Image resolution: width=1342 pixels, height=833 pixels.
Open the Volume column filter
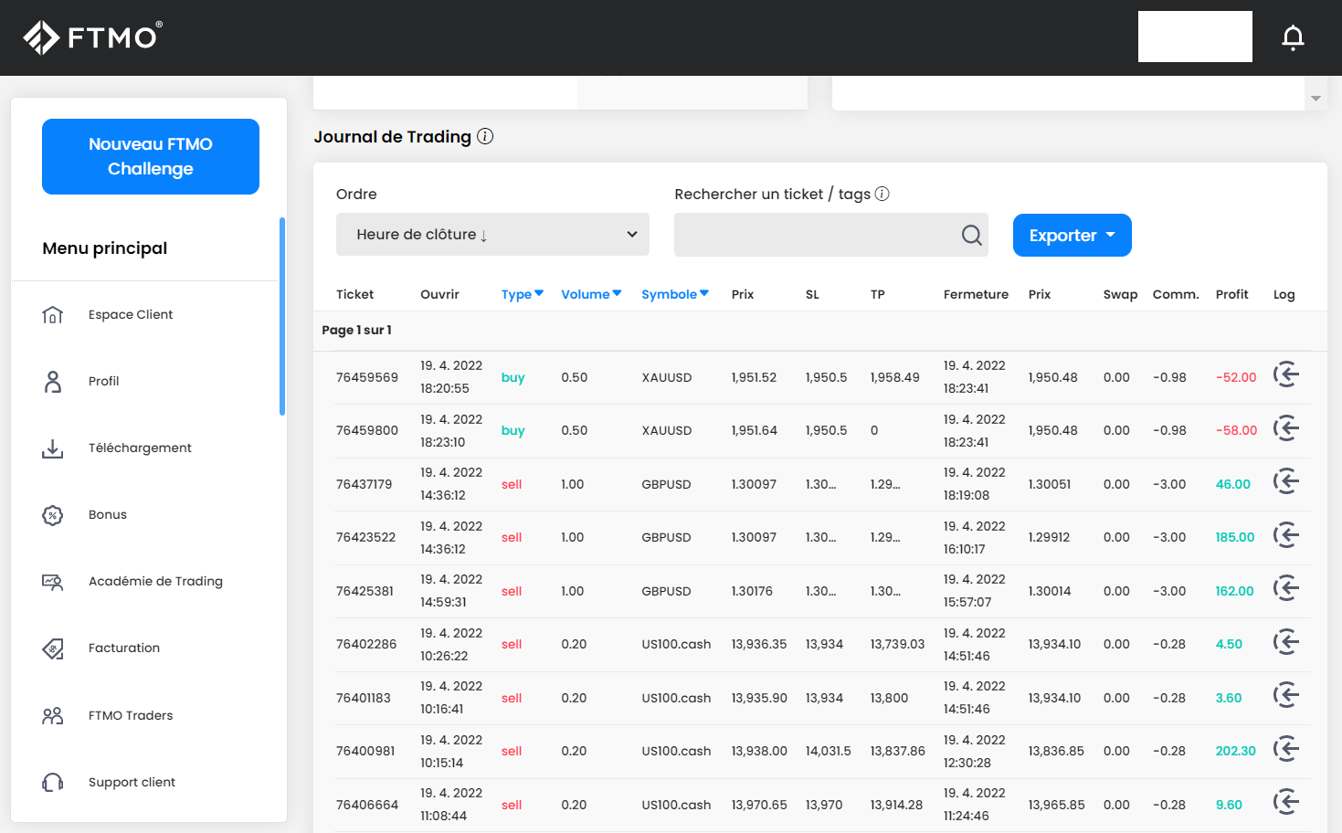[x=591, y=294]
